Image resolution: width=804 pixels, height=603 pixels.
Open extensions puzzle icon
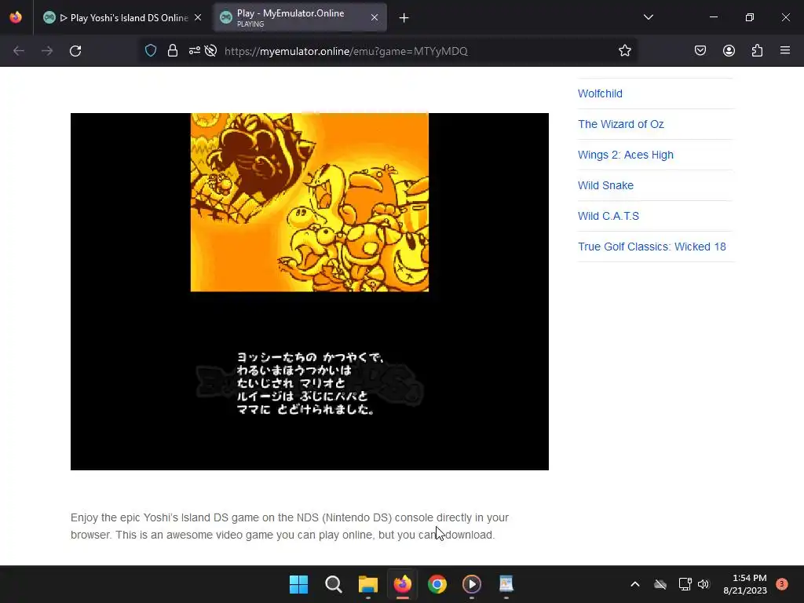point(757,51)
